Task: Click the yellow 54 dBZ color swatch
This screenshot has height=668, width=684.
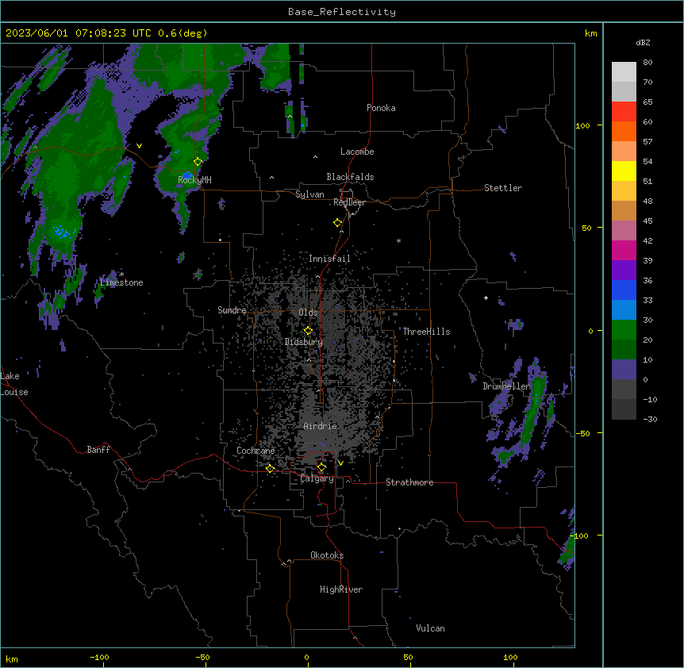Action: point(624,171)
